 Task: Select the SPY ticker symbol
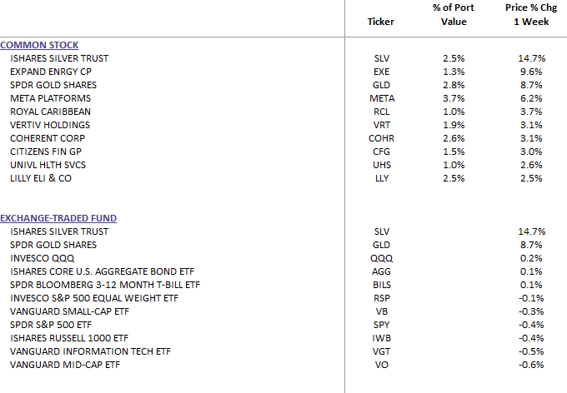click(x=381, y=325)
